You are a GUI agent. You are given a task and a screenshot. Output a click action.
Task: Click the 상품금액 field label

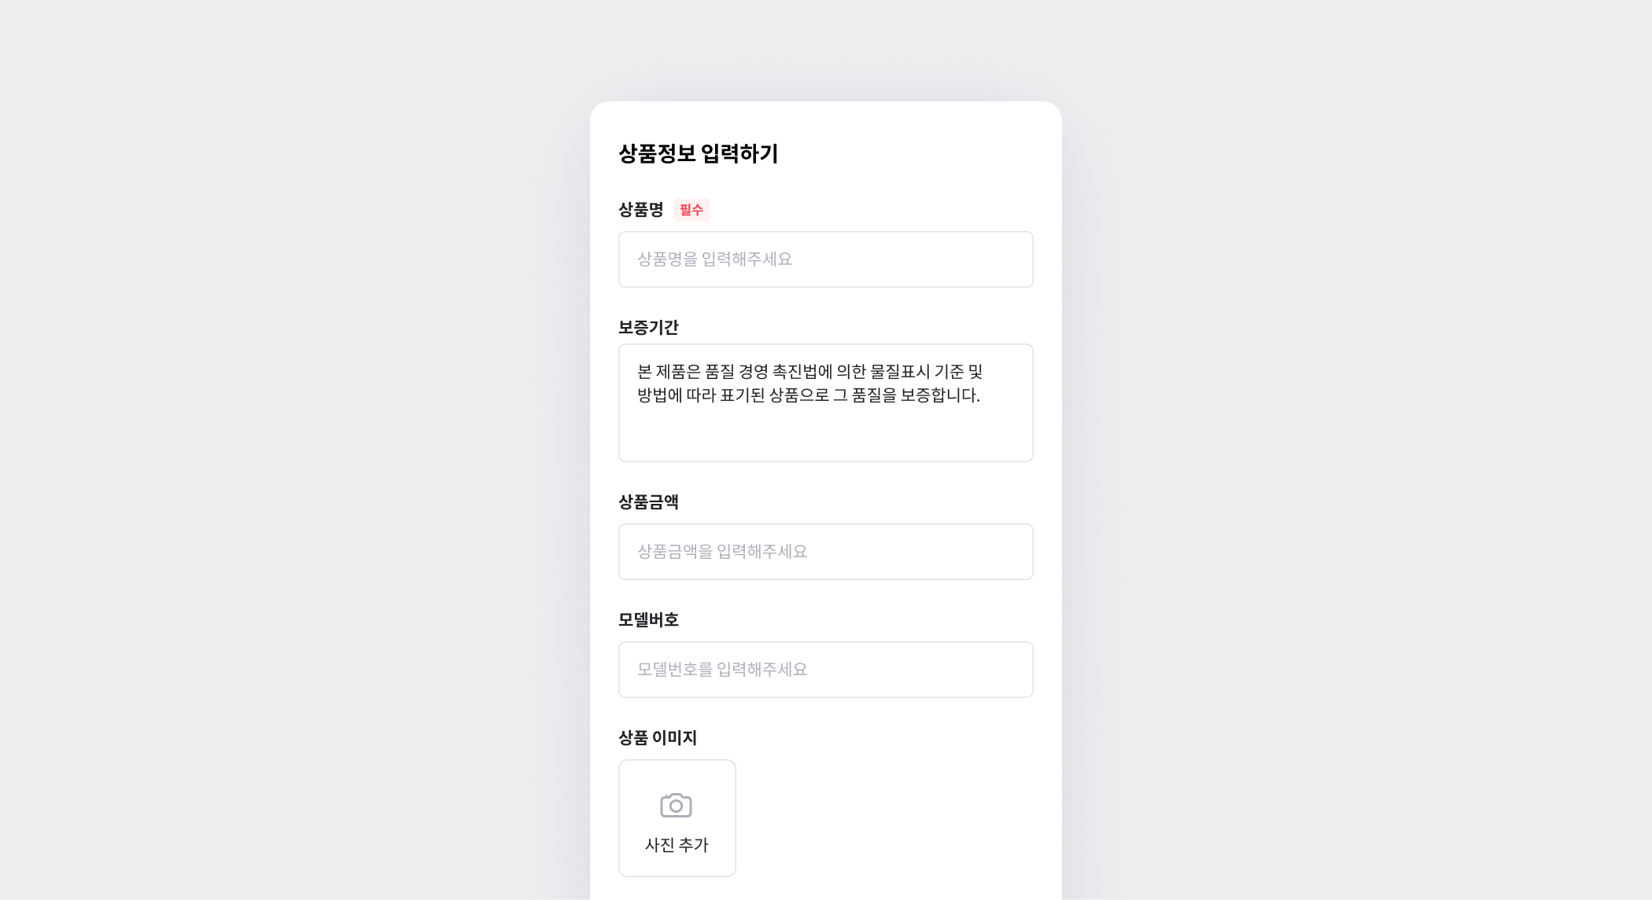(x=648, y=501)
